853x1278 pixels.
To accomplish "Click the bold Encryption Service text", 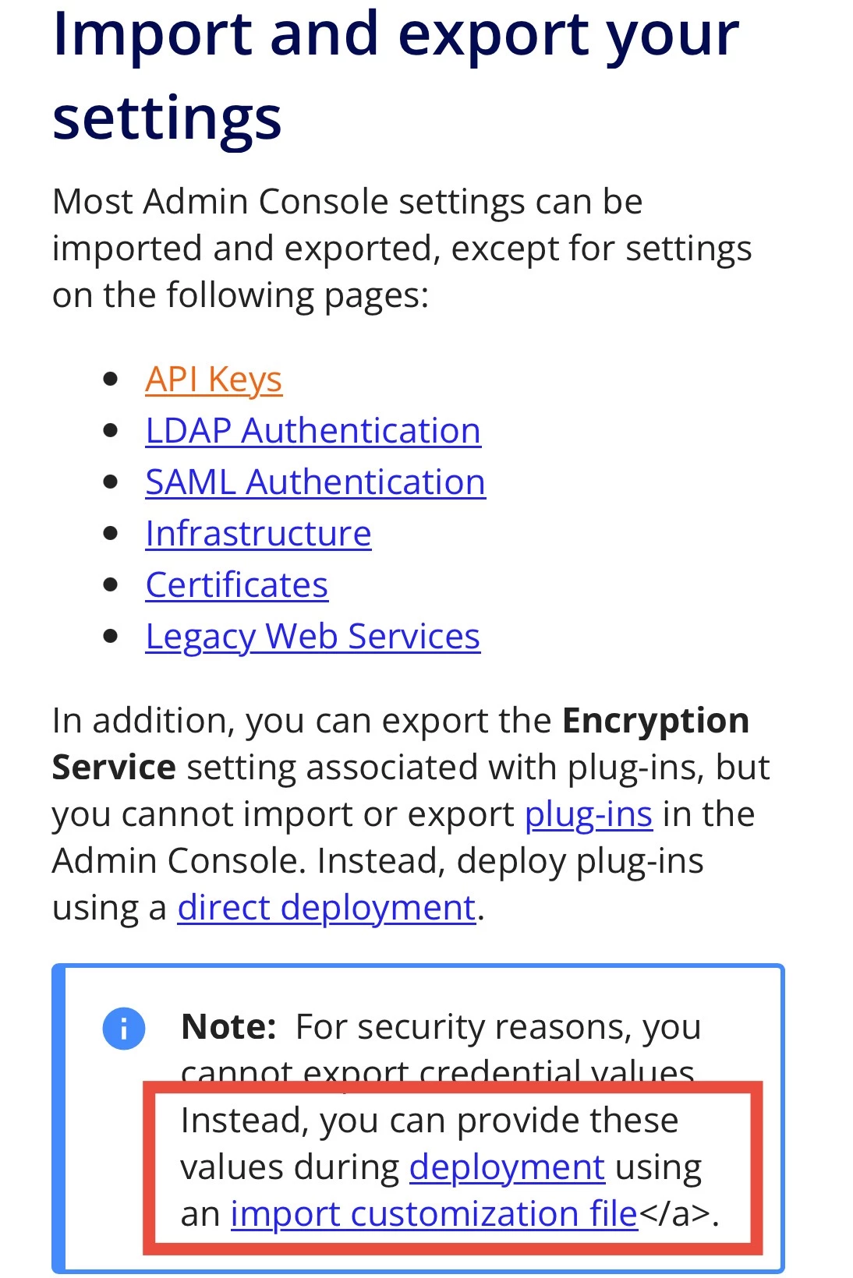I will click(x=401, y=743).
